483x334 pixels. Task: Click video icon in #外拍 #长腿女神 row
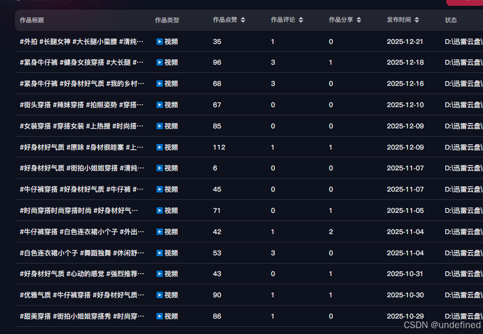pyautogui.click(x=159, y=42)
